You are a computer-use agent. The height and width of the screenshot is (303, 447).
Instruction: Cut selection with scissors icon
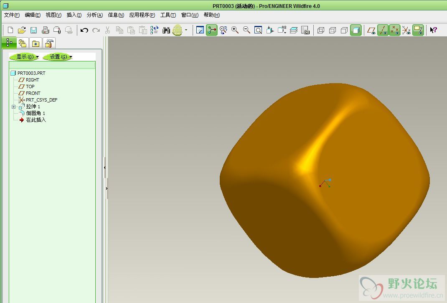click(x=107, y=30)
